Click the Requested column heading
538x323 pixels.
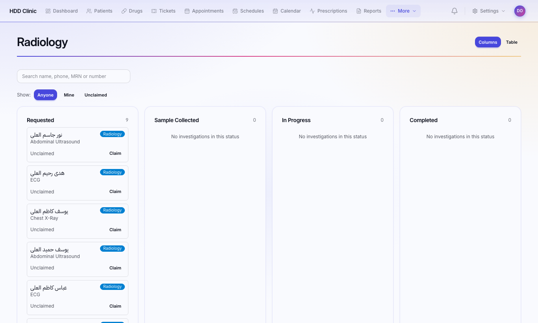(x=41, y=120)
